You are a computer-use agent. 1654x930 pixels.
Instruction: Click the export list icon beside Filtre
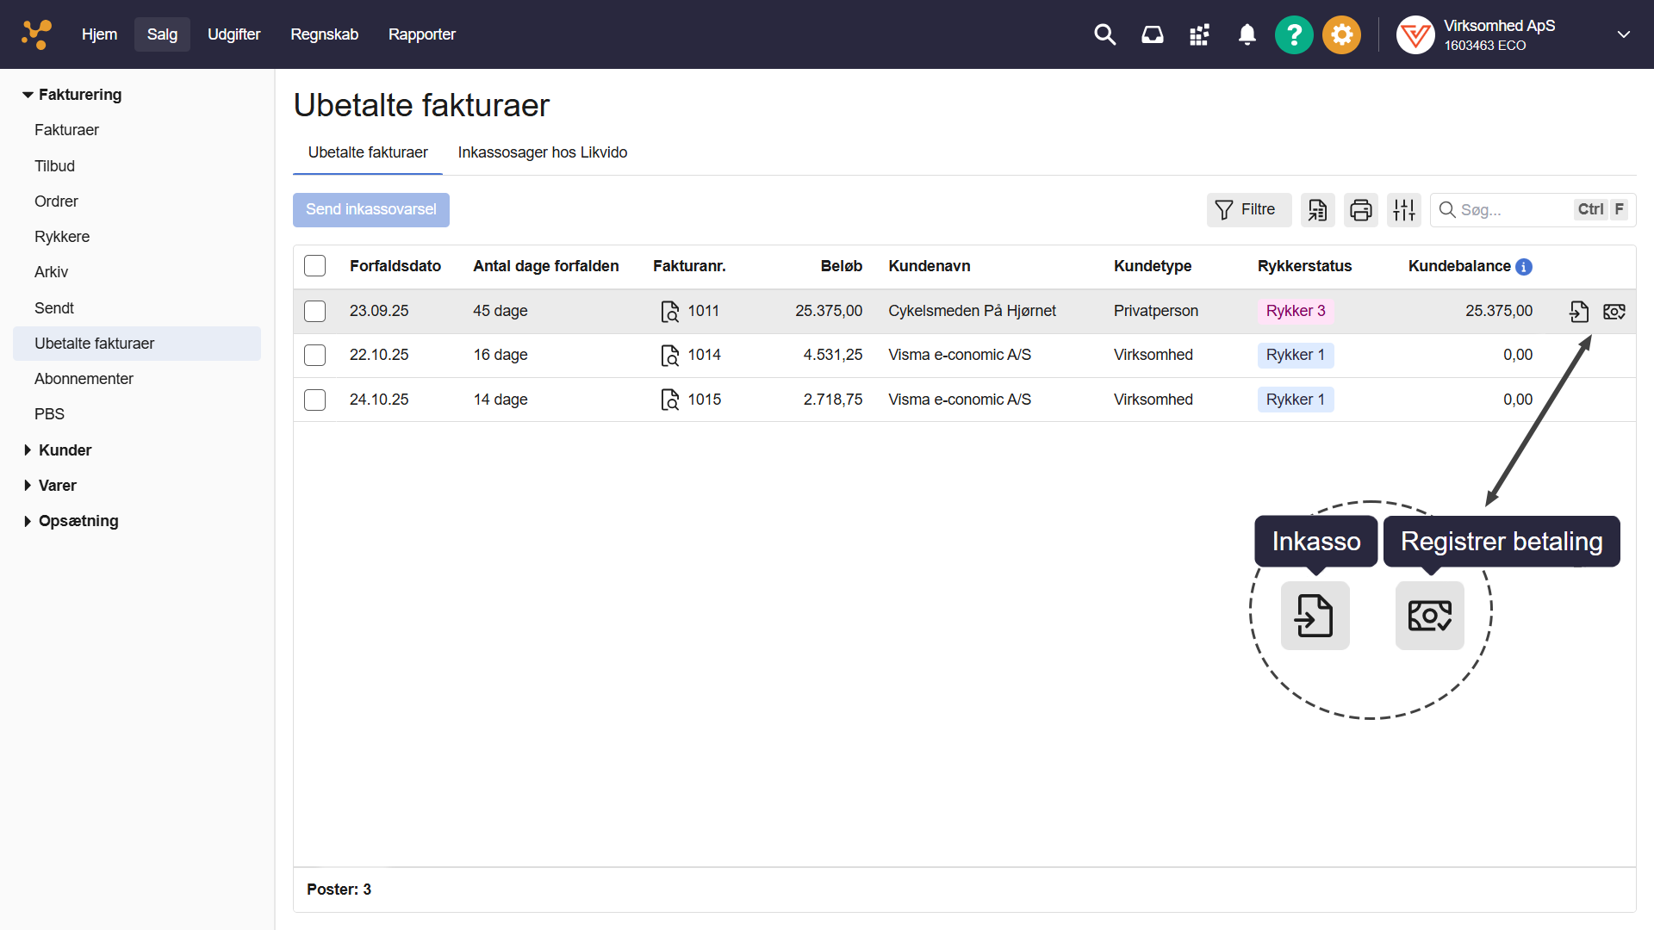[1317, 210]
